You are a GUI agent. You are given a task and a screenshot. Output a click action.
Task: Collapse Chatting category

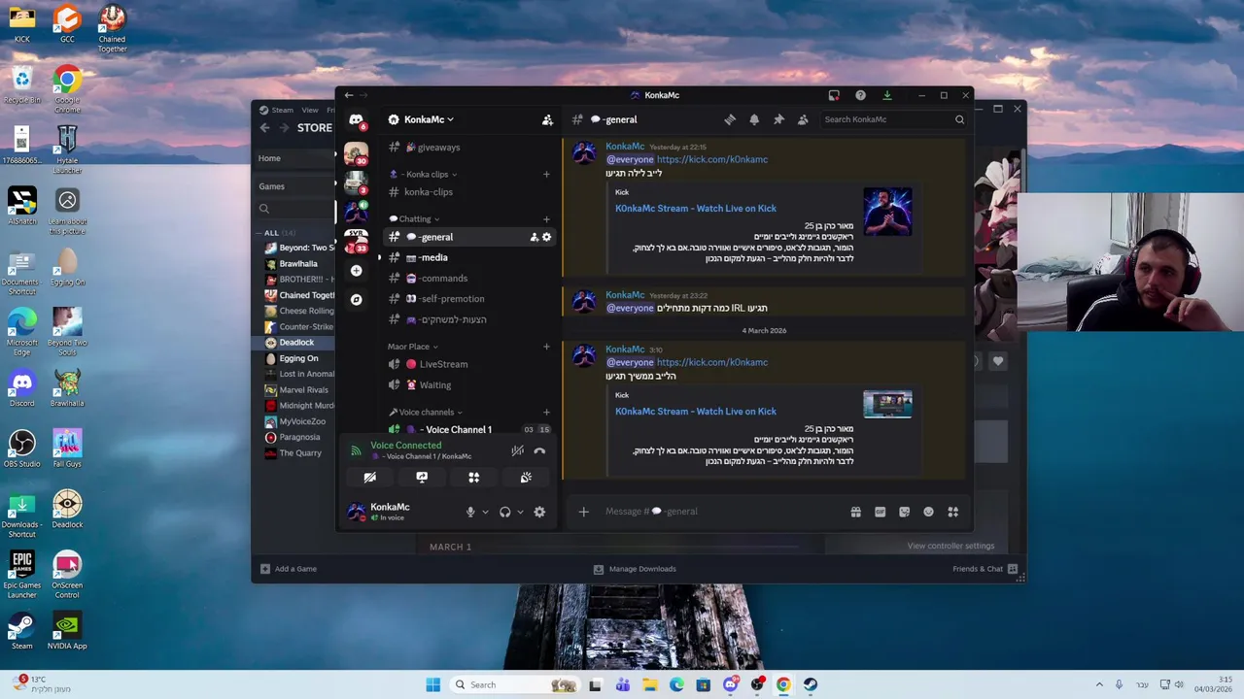[x=415, y=219]
